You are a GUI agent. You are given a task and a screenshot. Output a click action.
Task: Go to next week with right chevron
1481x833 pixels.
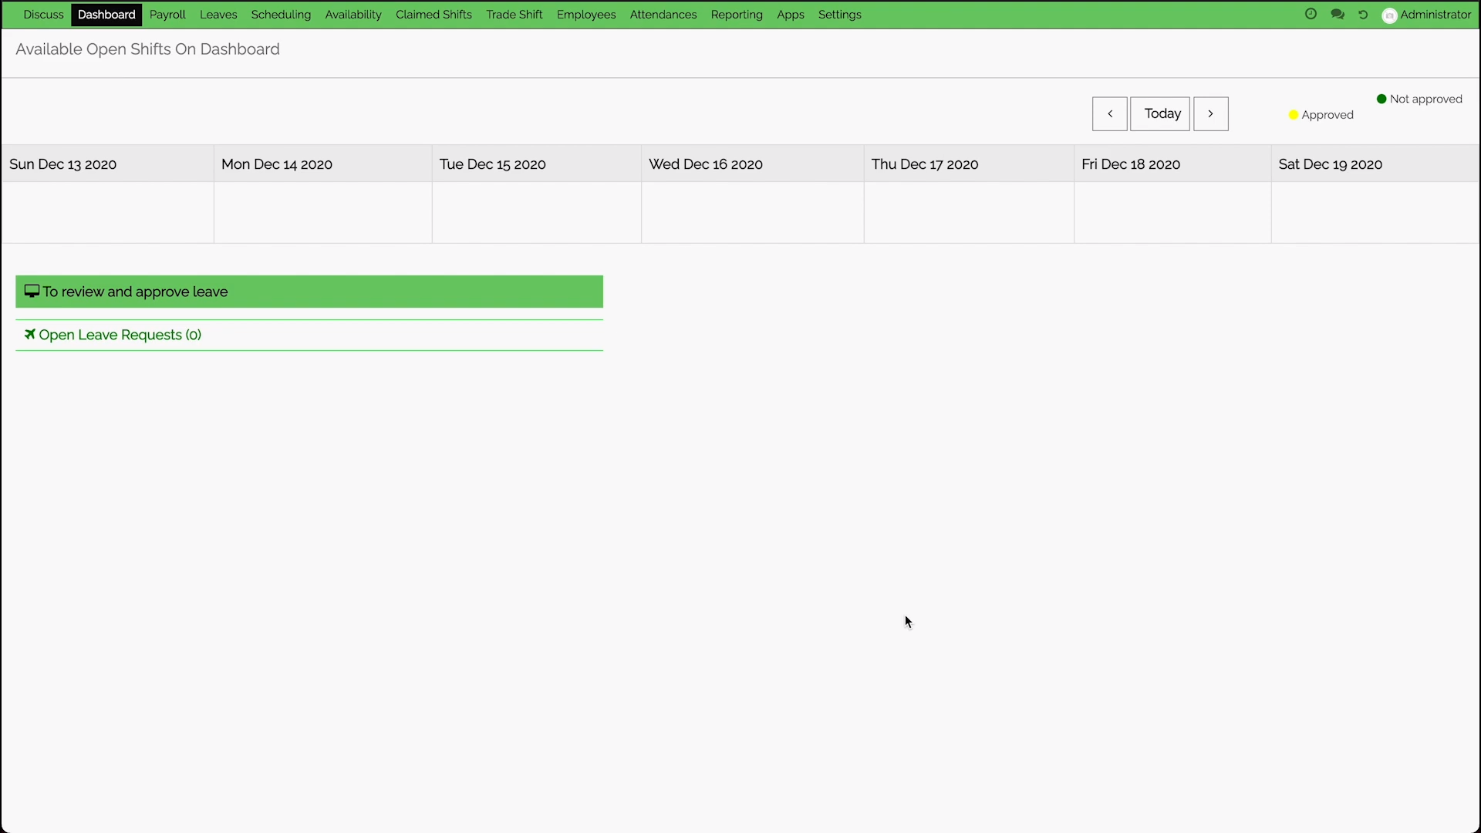tap(1210, 114)
